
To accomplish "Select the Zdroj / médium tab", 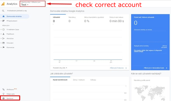I will tap(79, 80).
